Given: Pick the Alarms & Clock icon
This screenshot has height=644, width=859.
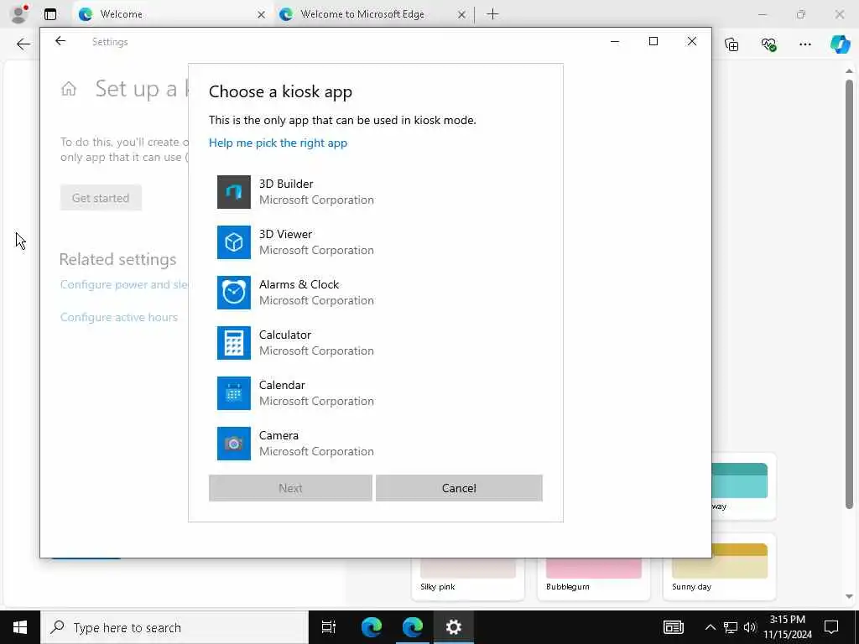Looking at the screenshot, I should point(234,293).
